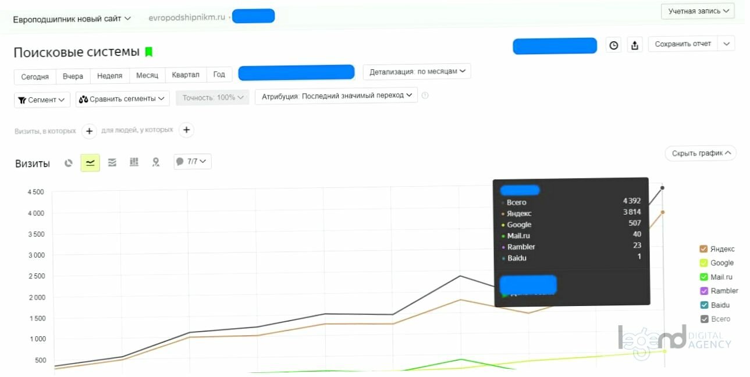The width and height of the screenshot is (750, 377).
Task: Click the Поисковые системы report title
Action: [x=77, y=52]
